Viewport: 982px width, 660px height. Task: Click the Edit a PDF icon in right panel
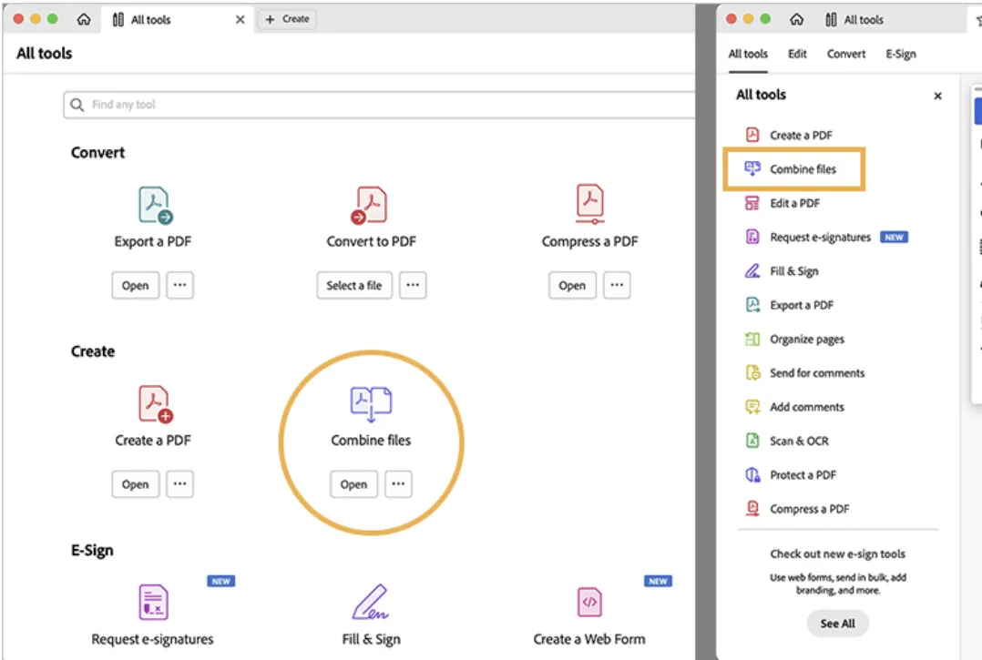click(752, 203)
